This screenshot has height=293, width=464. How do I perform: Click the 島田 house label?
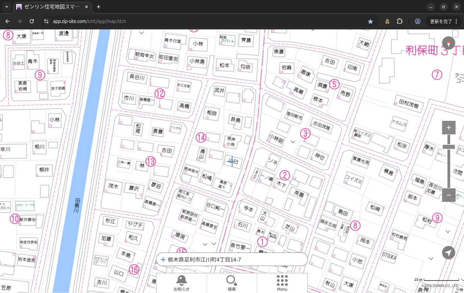point(343,213)
